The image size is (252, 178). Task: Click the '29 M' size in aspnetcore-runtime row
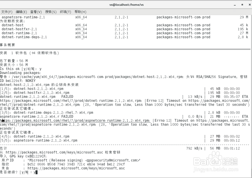[x=244, y=17]
